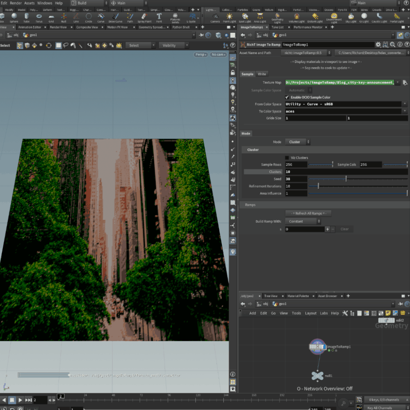Select the Sphere shelf tool
This screenshot has width=410, height=410.
pos(14,17)
